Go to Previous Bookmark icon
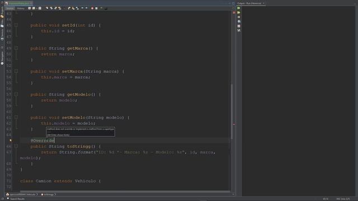358x201 pixels. 69,8
